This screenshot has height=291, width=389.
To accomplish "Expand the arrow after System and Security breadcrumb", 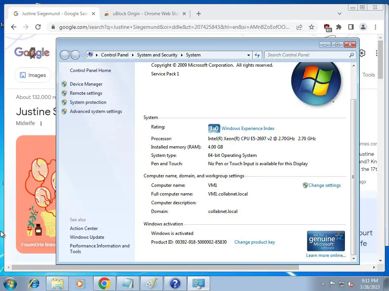I will coord(182,55).
